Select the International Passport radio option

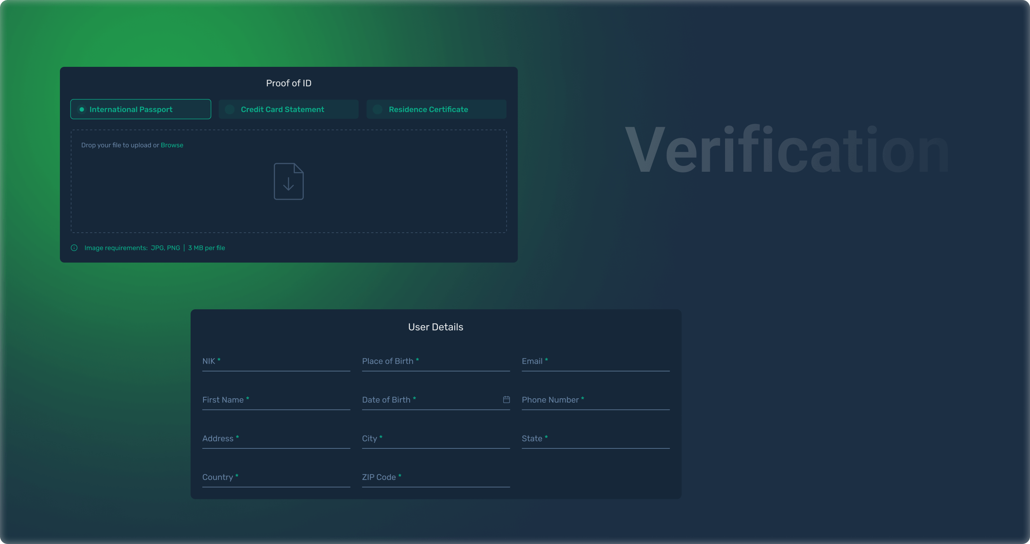pos(140,109)
